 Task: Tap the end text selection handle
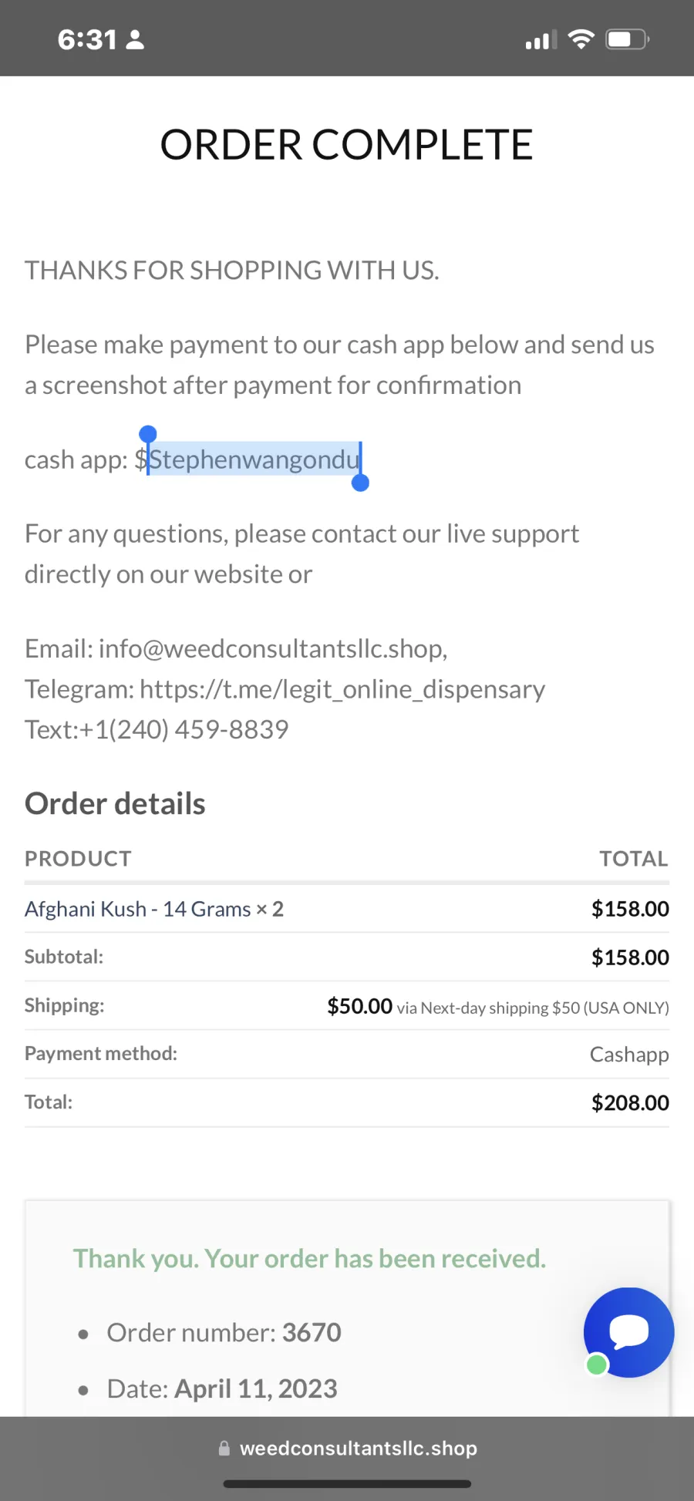pyautogui.click(x=360, y=483)
